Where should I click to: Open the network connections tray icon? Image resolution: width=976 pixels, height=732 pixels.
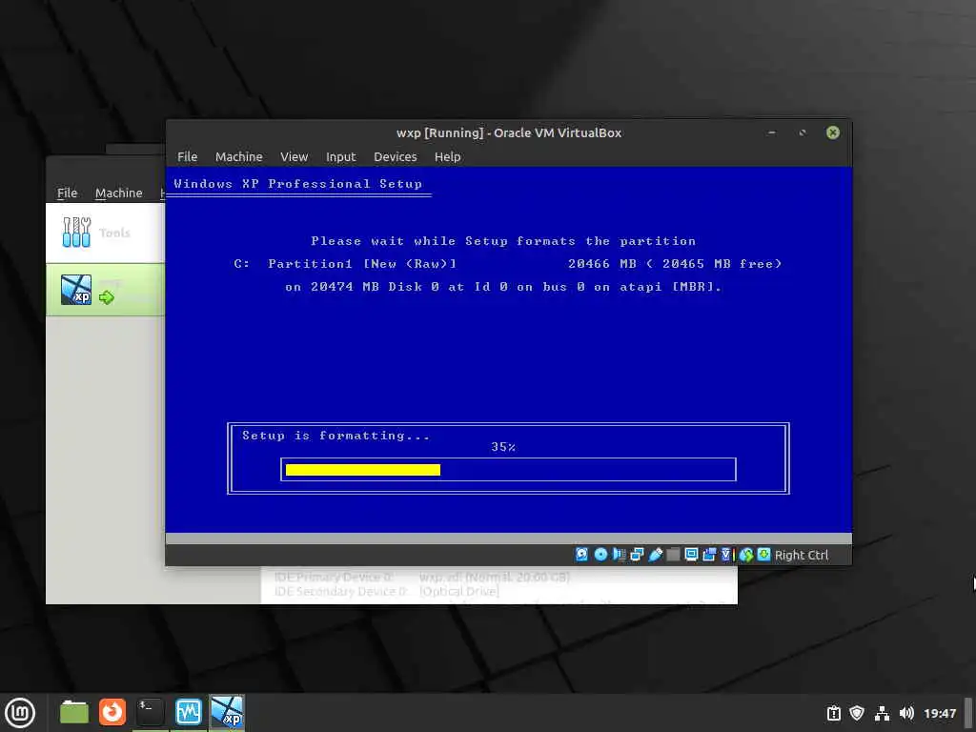(882, 713)
